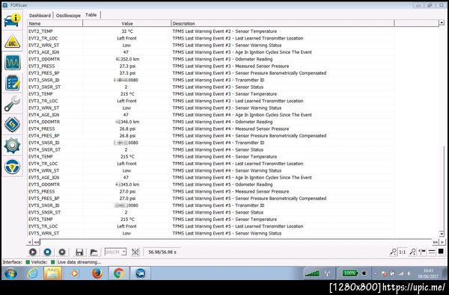Screen dimensions: 449x295
Task: Open the media player taskbar icon
Action: pos(74,273)
